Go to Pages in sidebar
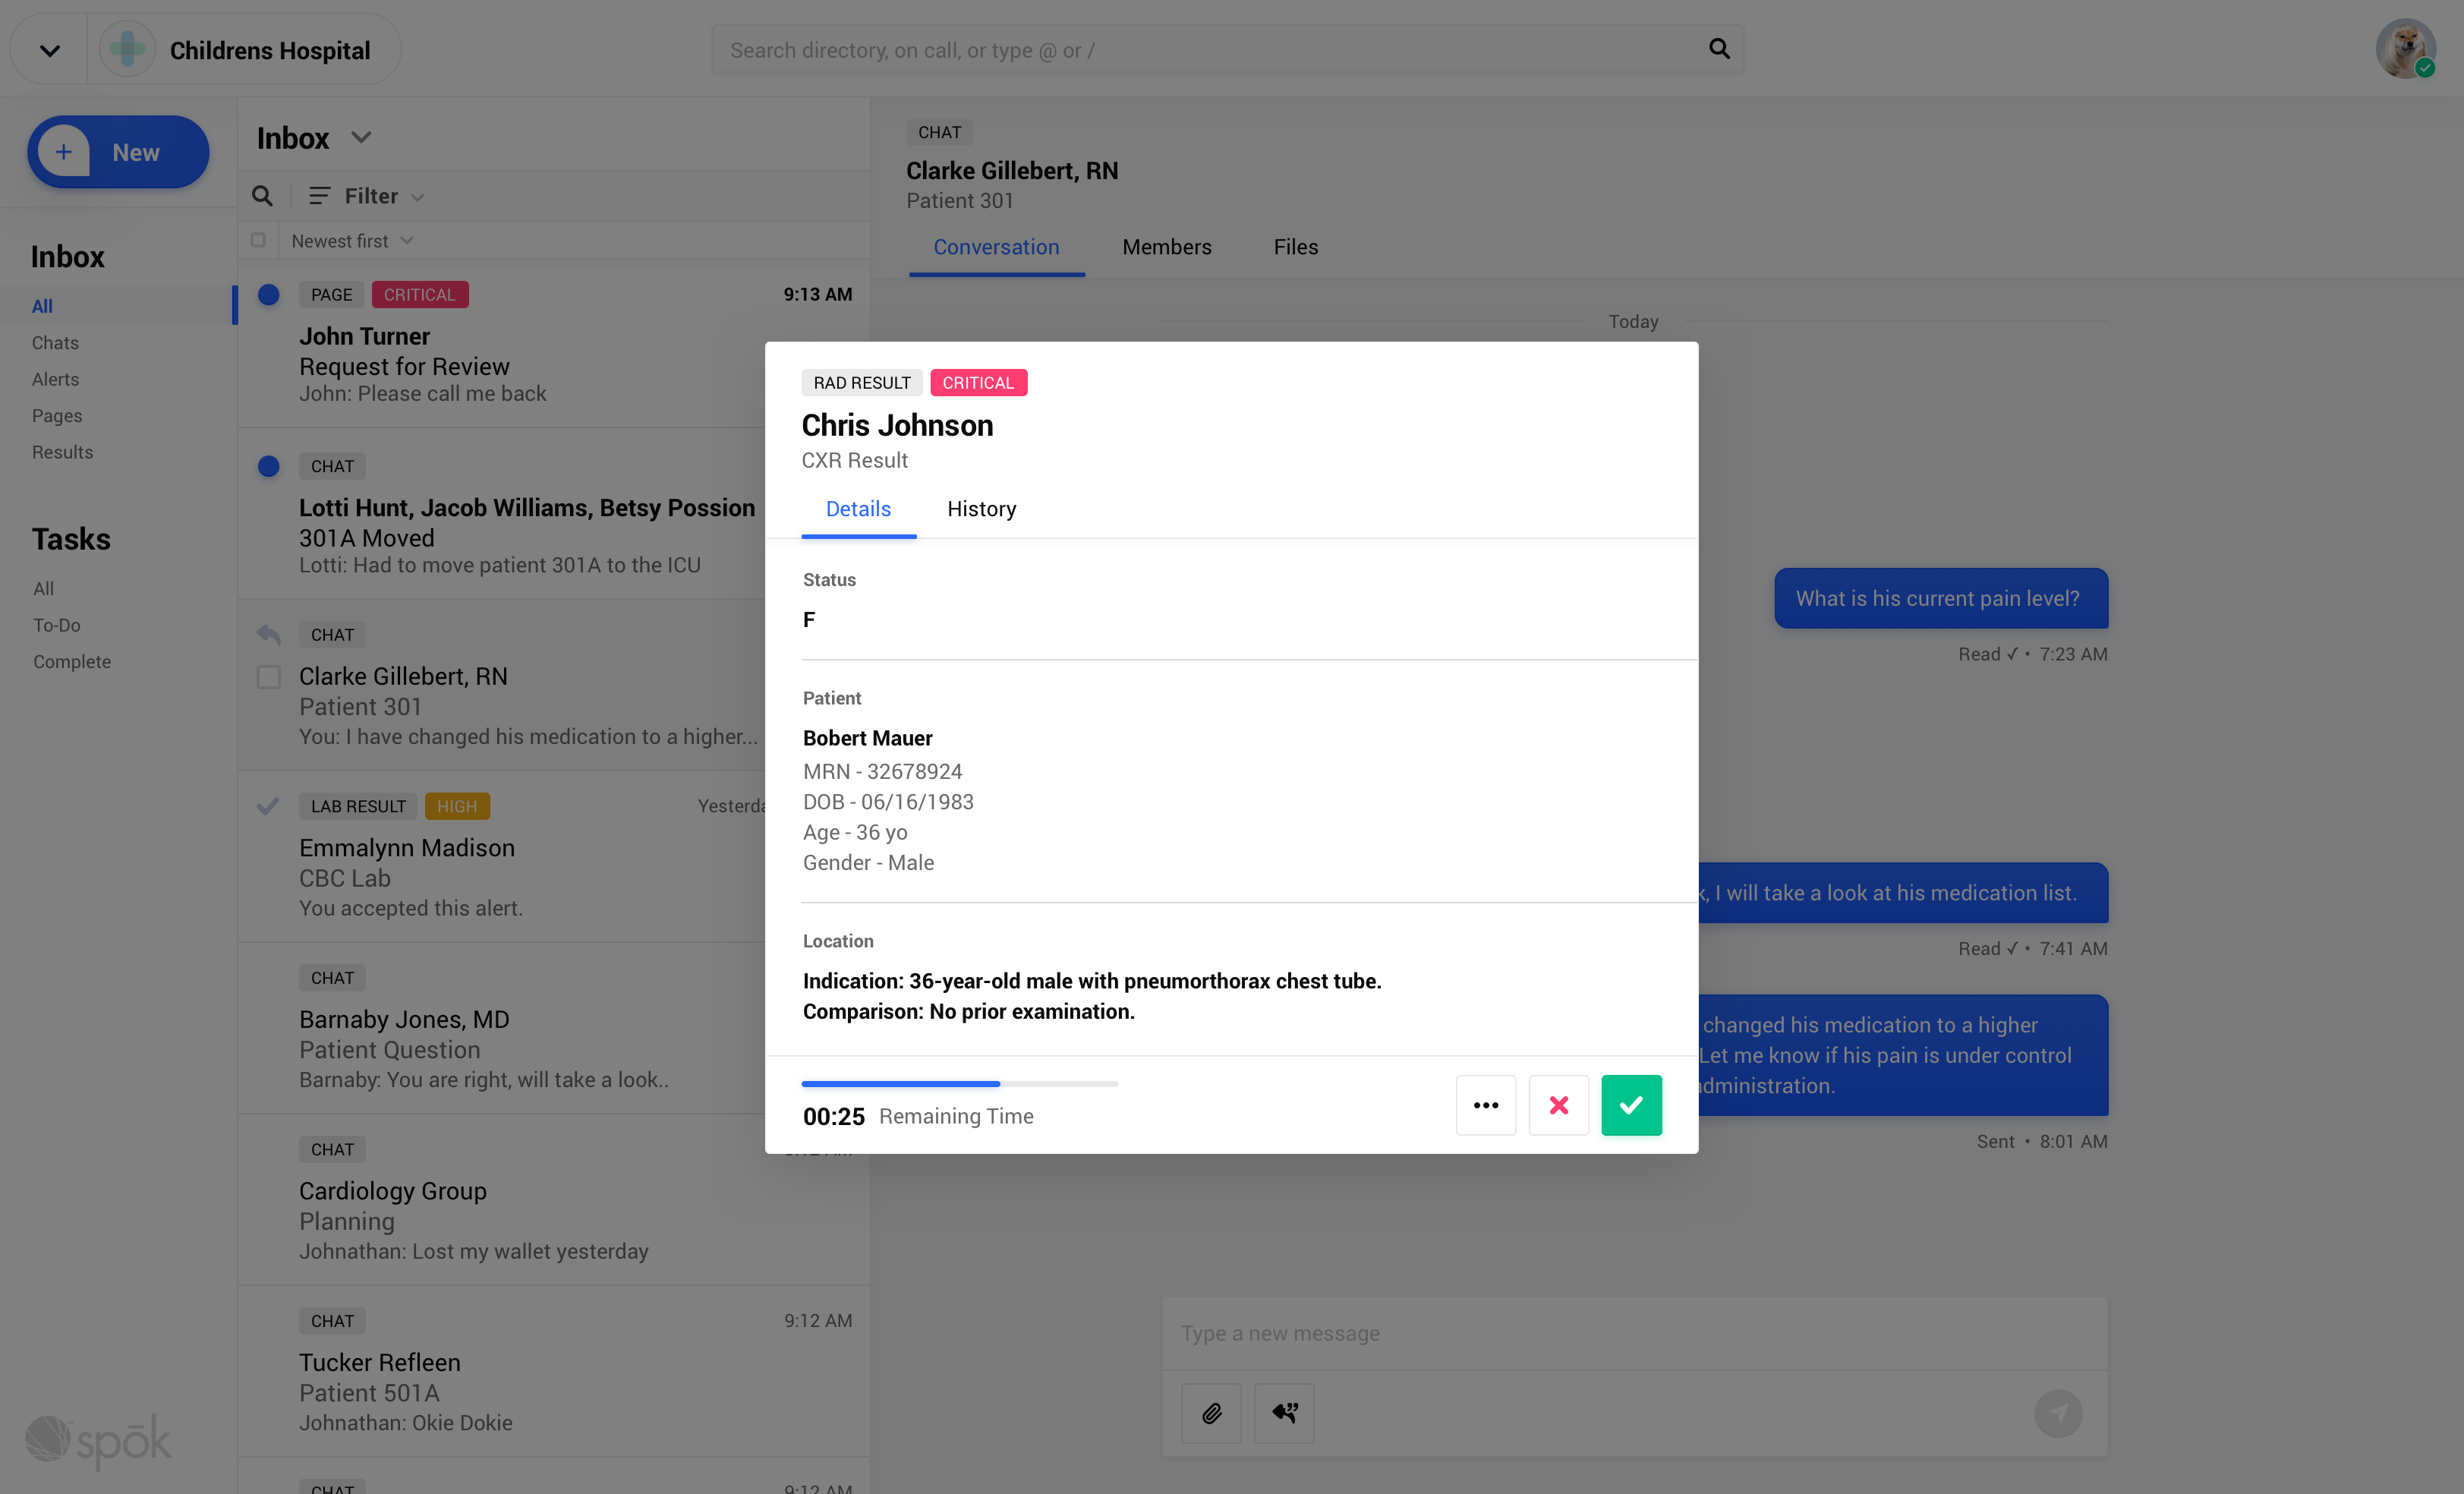Image resolution: width=2464 pixels, height=1494 pixels. pyautogui.click(x=57, y=416)
